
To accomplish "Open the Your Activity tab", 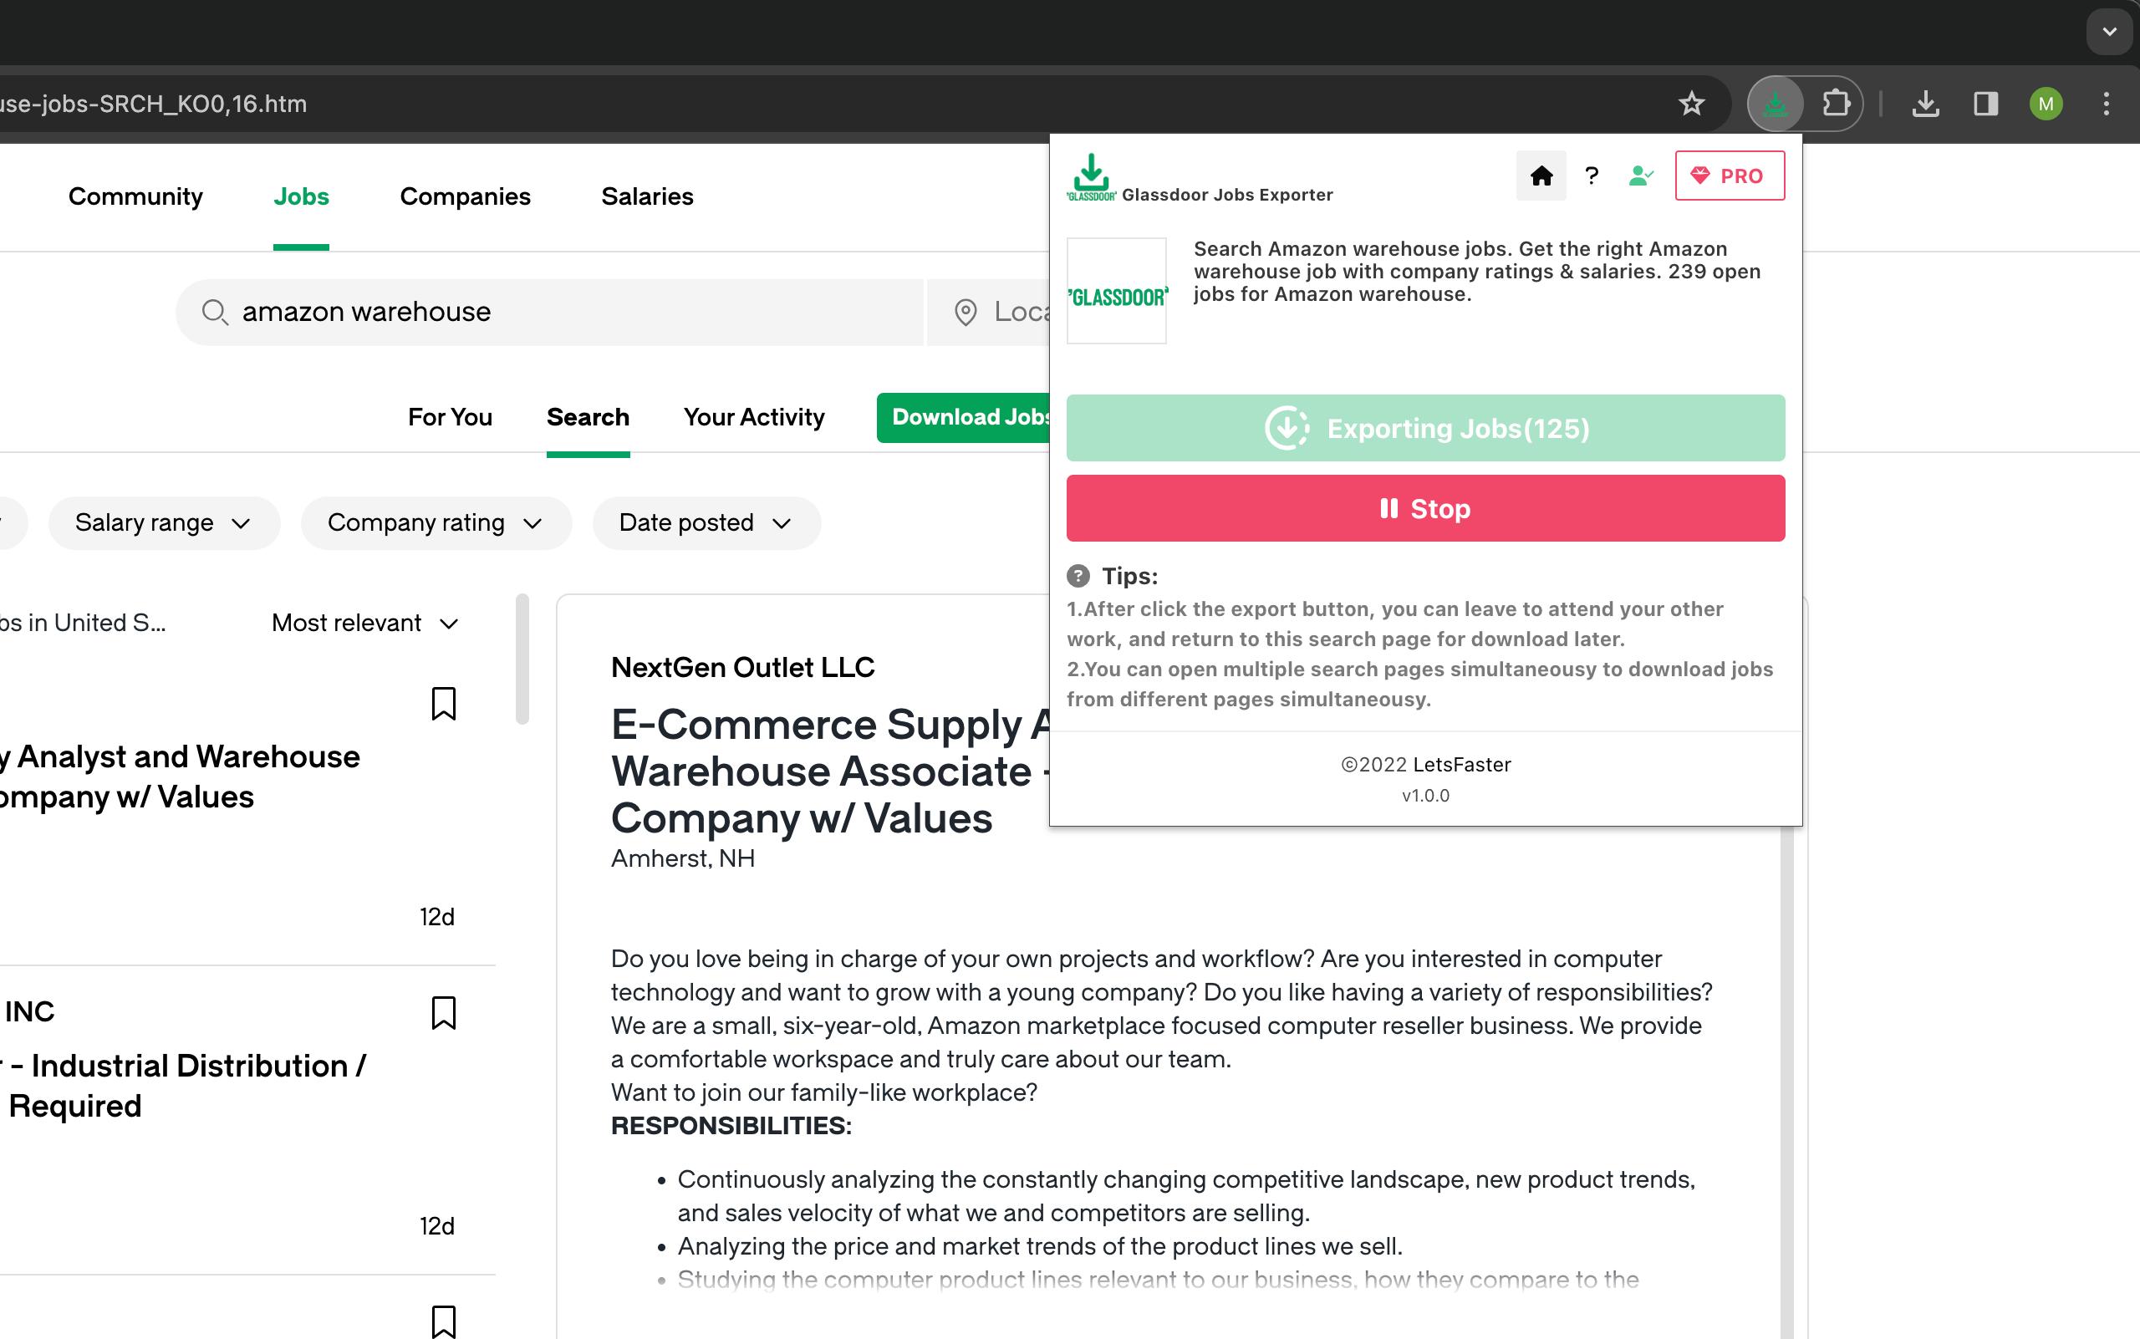I will tap(754, 417).
